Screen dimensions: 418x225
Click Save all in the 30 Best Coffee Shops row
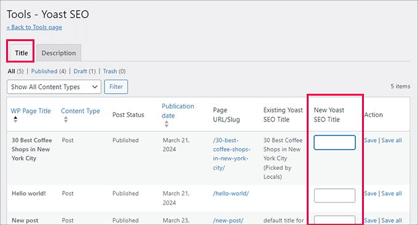pyautogui.click(x=392, y=140)
